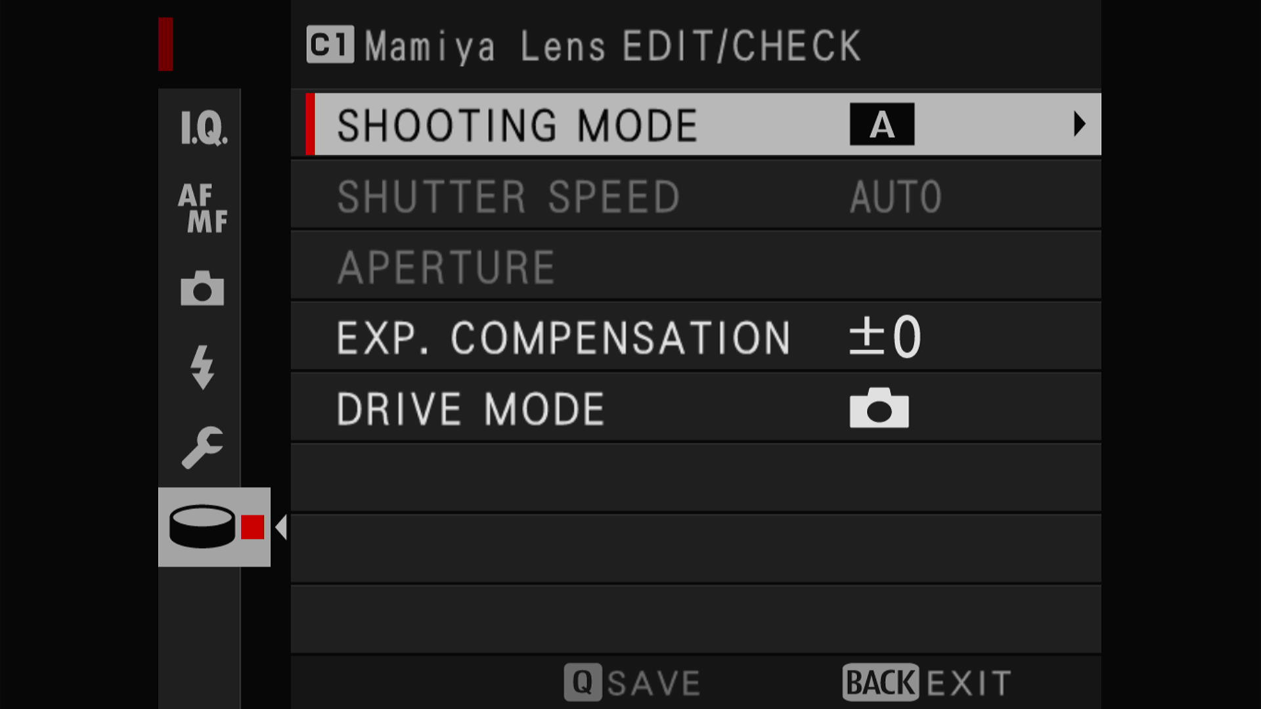Open the camera shooting settings tab

202,288
